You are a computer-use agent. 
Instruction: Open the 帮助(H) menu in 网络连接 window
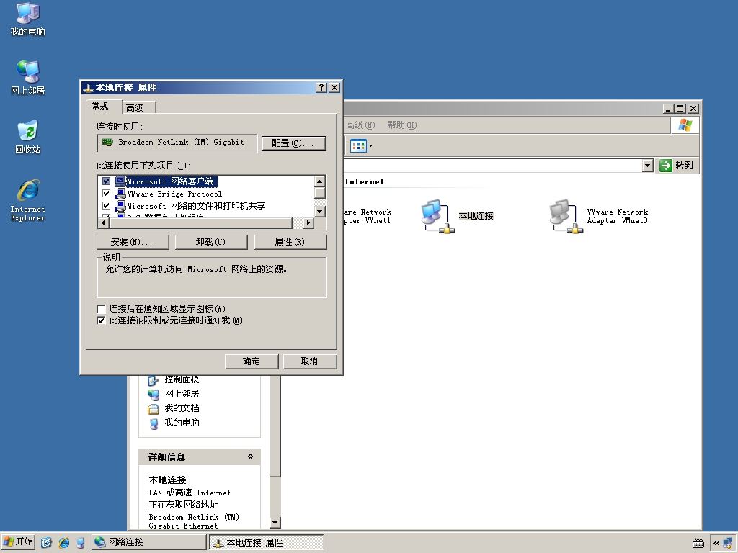[402, 125]
